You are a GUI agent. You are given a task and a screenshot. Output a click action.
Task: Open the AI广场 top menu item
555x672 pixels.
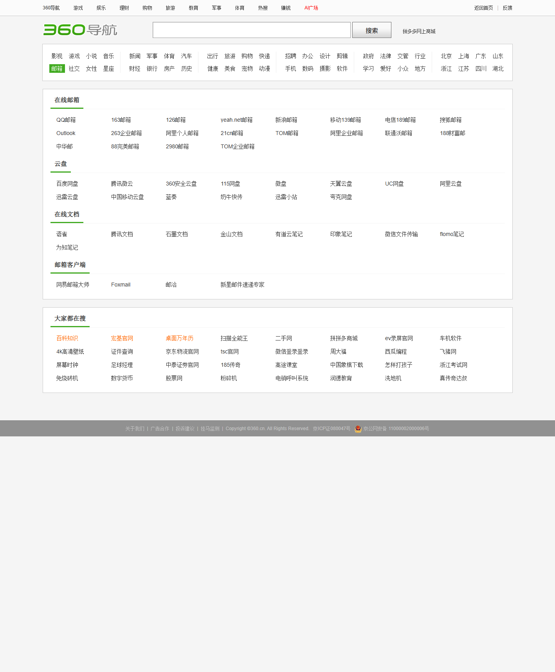pyautogui.click(x=311, y=8)
